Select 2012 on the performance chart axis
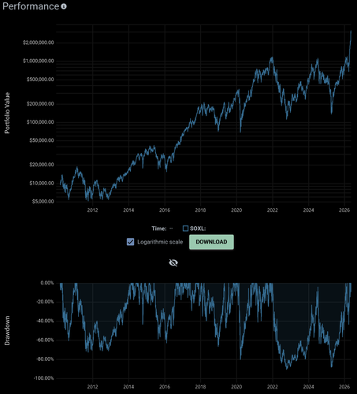Viewport: 357px width, 394px height. pyautogui.click(x=92, y=210)
